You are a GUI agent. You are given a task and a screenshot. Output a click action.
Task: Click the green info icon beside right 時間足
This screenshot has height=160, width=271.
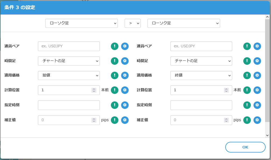click(x=247, y=61)
